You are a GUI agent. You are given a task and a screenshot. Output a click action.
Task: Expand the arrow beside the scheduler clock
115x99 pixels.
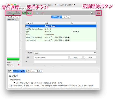pos(95,13)
